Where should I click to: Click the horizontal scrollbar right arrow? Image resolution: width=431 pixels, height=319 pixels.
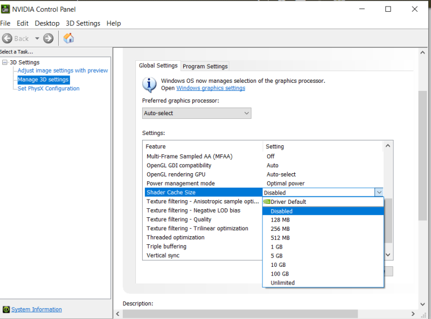click(x=413, y=314)
